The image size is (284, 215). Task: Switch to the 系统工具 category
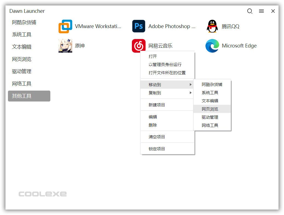pyautogui.click(x=22, y=34)
